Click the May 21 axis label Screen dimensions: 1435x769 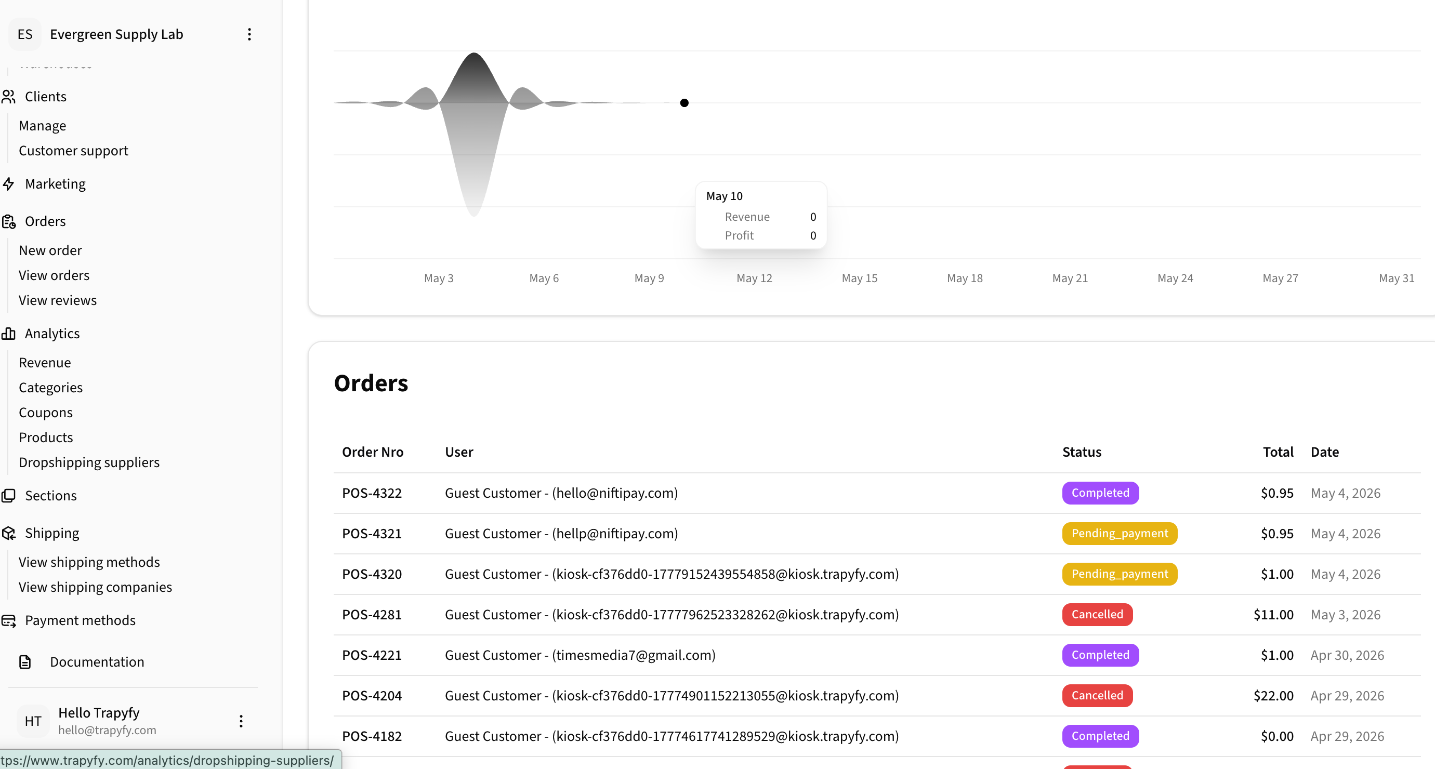click(x=1070, y=279)
